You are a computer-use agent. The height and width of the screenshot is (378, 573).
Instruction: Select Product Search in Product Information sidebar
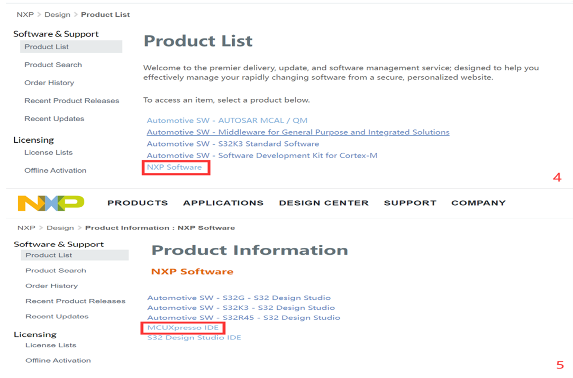click(56, 271)
